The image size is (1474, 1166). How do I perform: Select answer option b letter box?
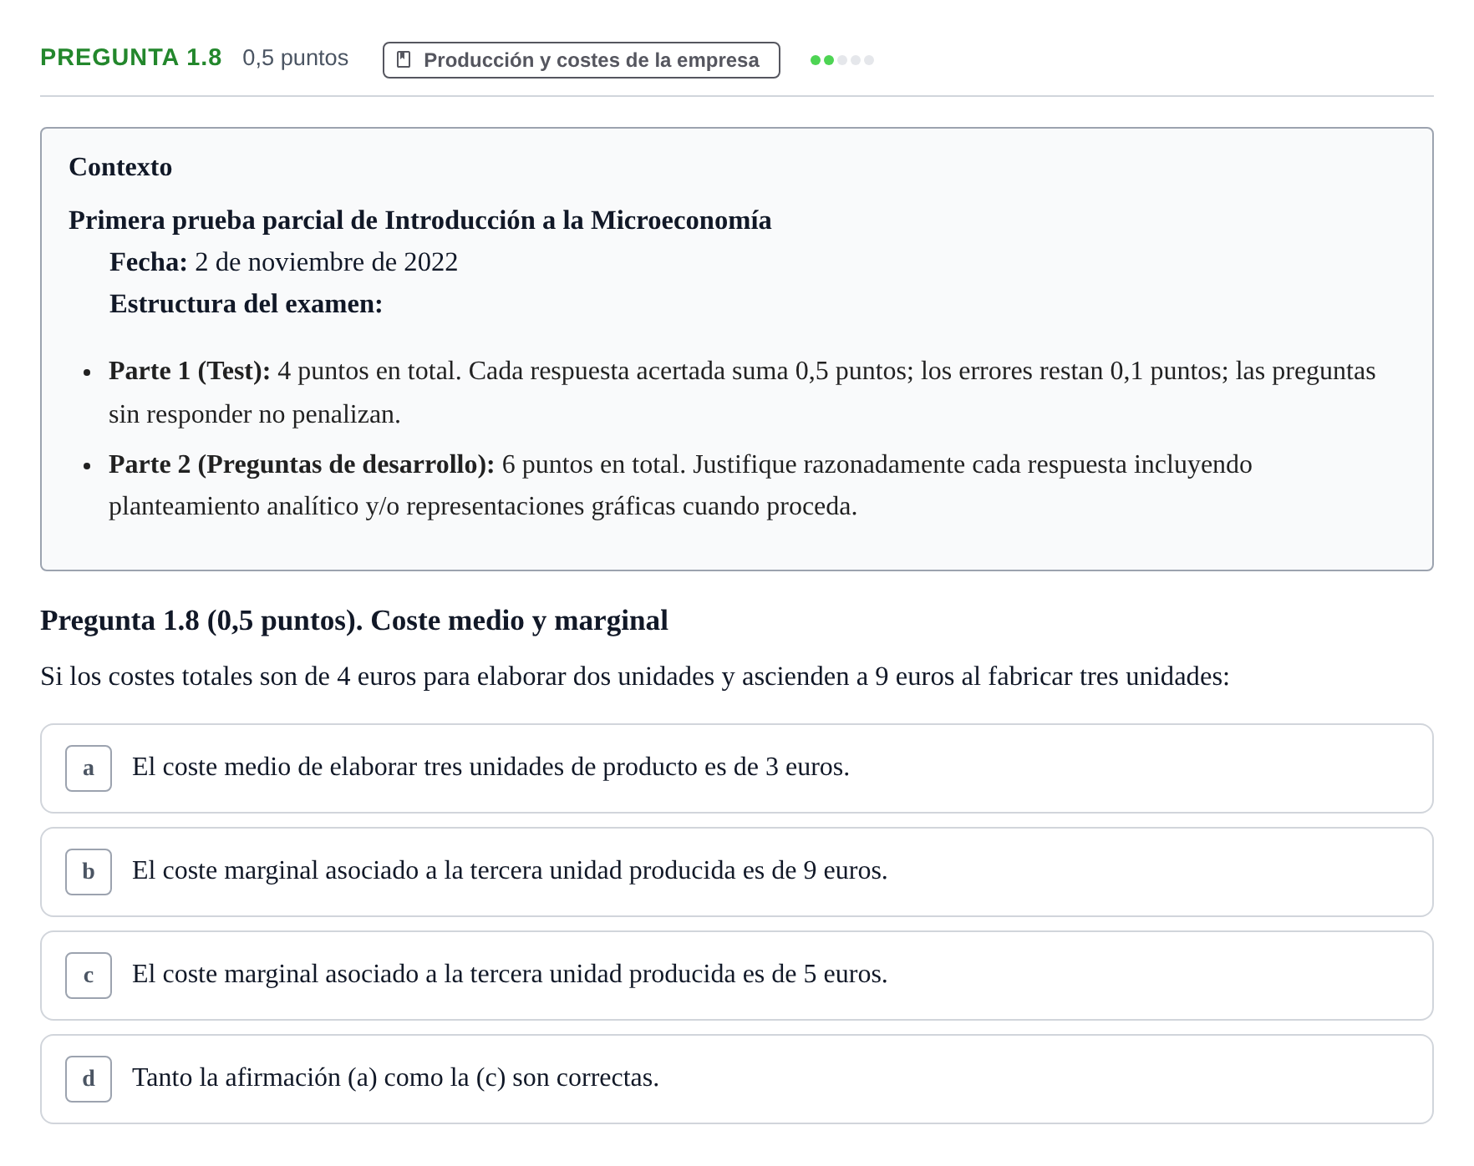(x=89, y=872)
